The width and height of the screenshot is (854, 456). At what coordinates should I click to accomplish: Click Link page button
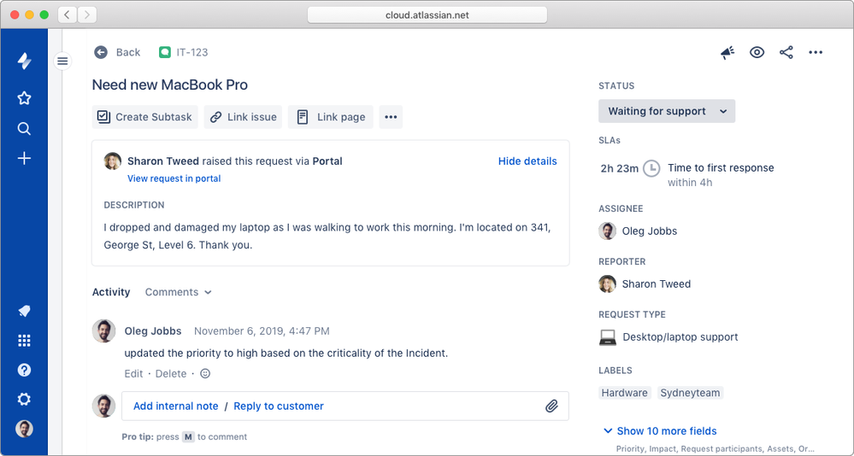pyautogui.click(x=331, y=117)
